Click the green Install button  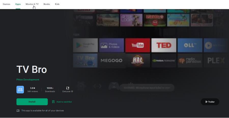click(32, 102)
